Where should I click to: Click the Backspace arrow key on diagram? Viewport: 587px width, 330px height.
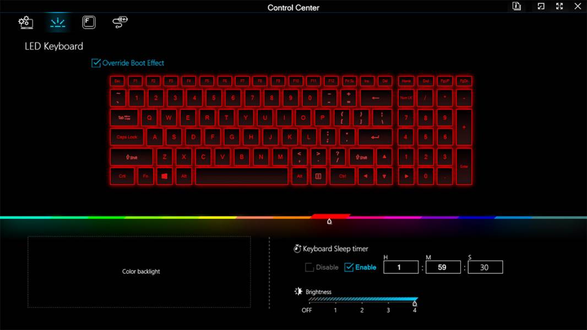pyautogui.click(x=376, y=98)
